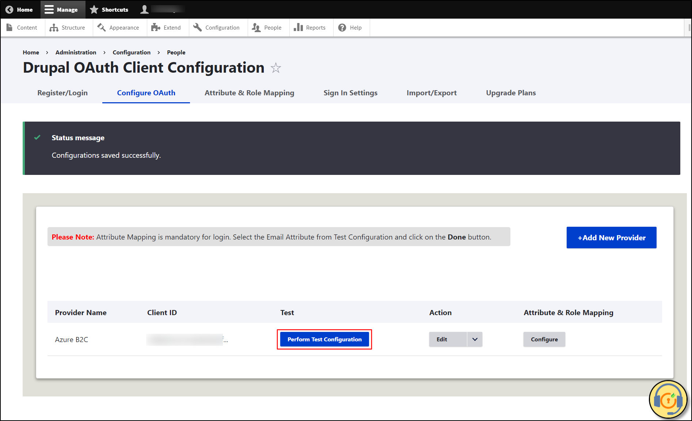
Task: Click Perform Test Configuration button
Action: click(324, 339)
